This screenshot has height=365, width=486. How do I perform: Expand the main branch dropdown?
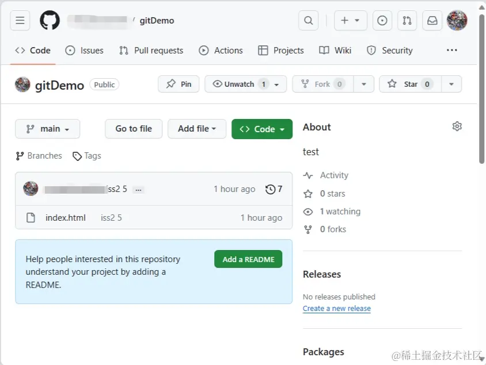(48, 129)
